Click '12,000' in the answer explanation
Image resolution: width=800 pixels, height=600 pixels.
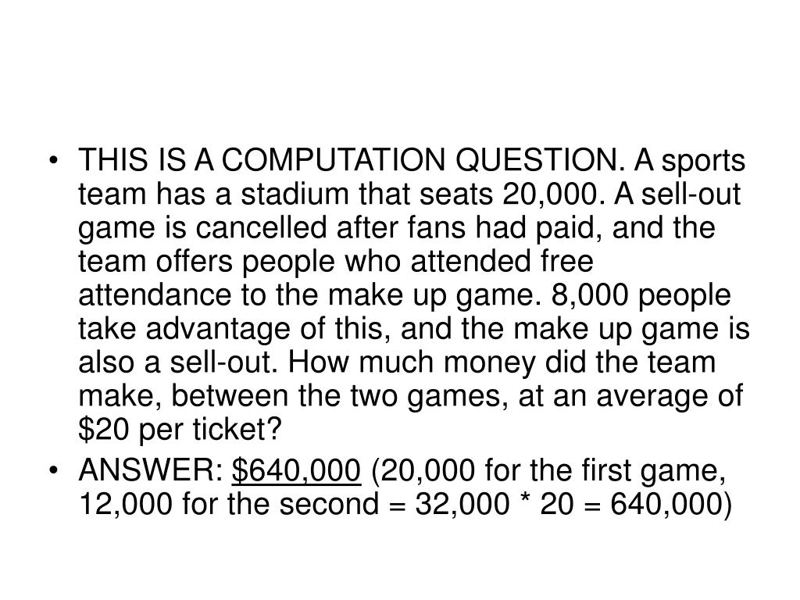[x=126, y=504]
